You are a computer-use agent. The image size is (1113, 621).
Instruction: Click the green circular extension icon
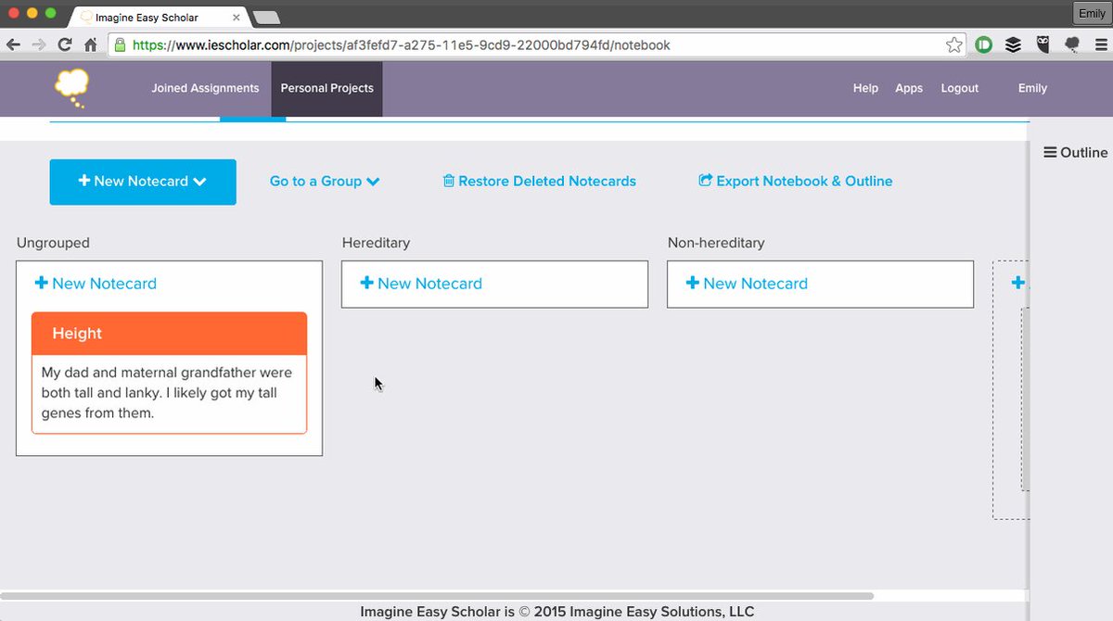click(983, 44)
